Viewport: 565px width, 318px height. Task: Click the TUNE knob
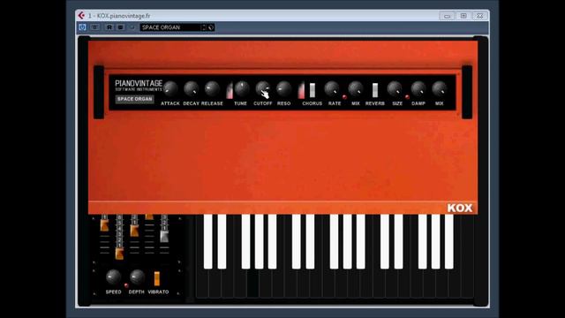click(x=242, y=88)
